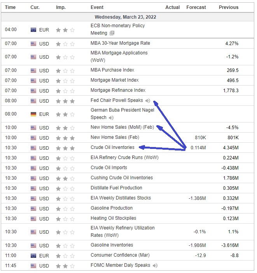Click importance stars for Fed Chair Powell Speaks
Viewport: 257px width, 273px height.
tap(65, 101)
